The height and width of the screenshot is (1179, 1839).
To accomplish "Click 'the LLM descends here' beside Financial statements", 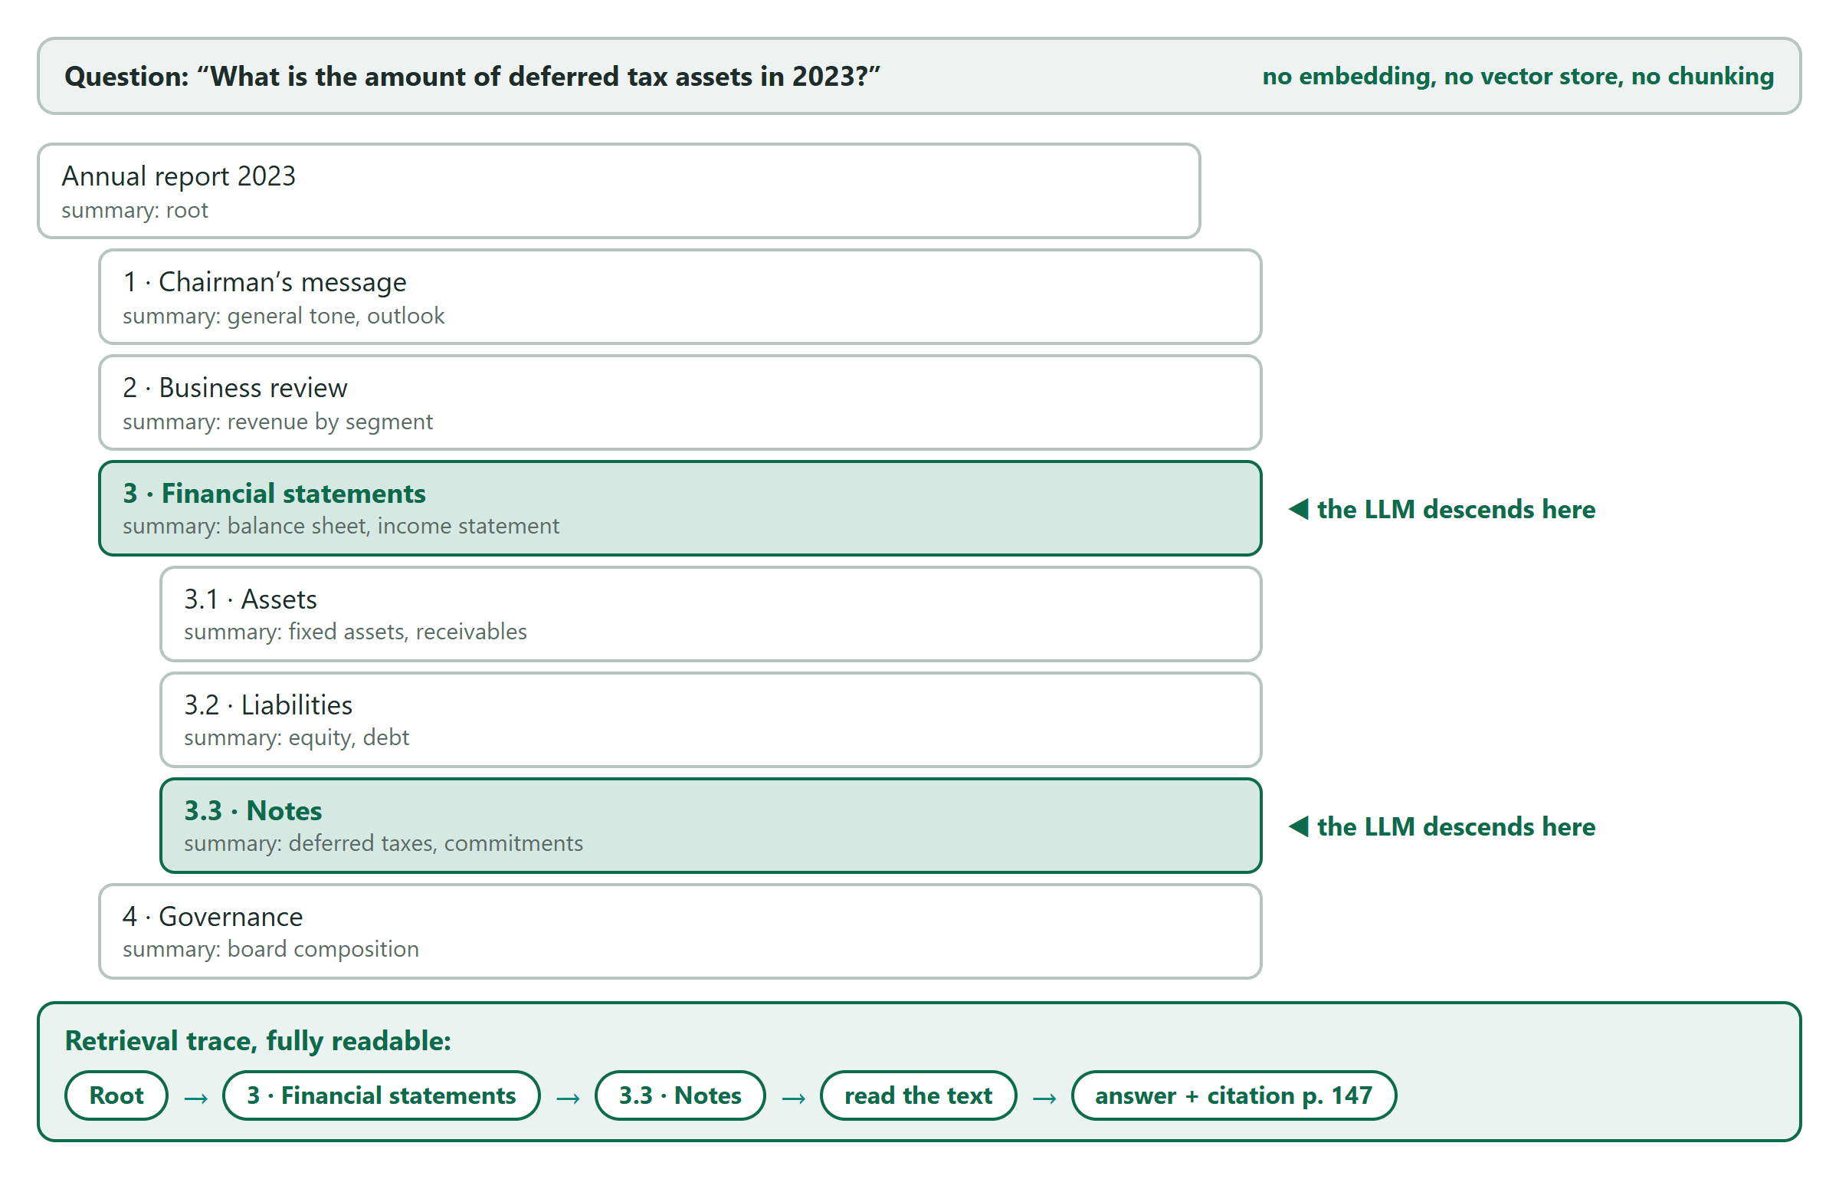I will pos(1442,509).
